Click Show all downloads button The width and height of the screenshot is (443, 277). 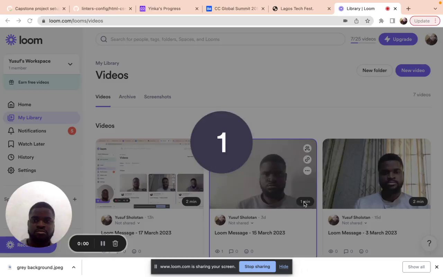(416, 267)
